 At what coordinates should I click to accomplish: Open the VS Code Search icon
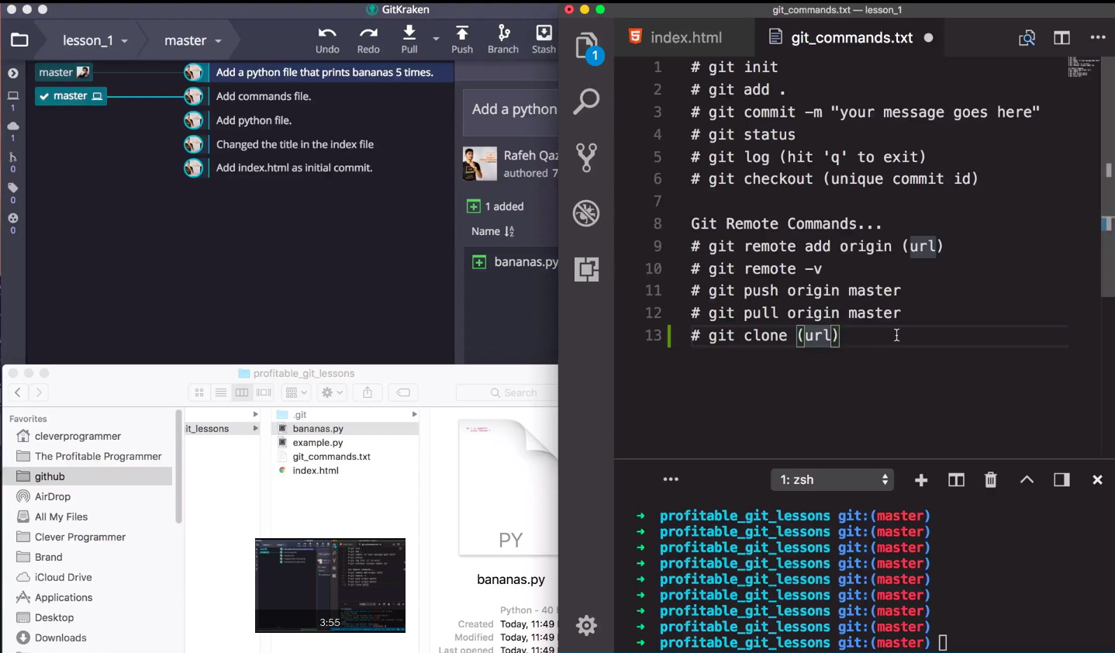(587, 102)
